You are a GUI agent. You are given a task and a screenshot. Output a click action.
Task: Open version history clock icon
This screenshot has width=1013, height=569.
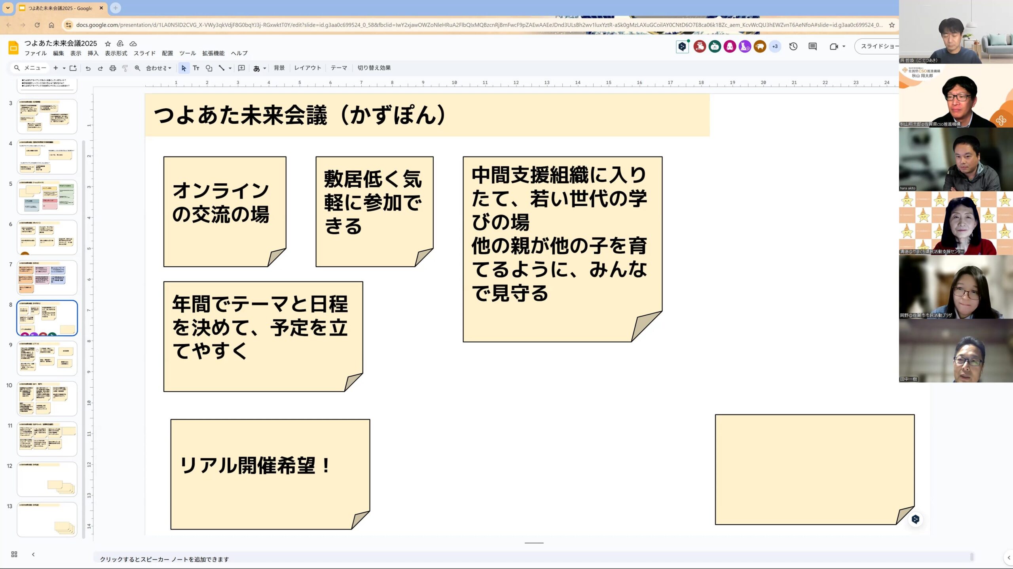[x=793, y=47]
